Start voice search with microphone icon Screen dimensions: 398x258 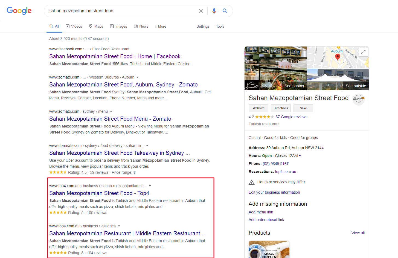(x=214, y=11)
